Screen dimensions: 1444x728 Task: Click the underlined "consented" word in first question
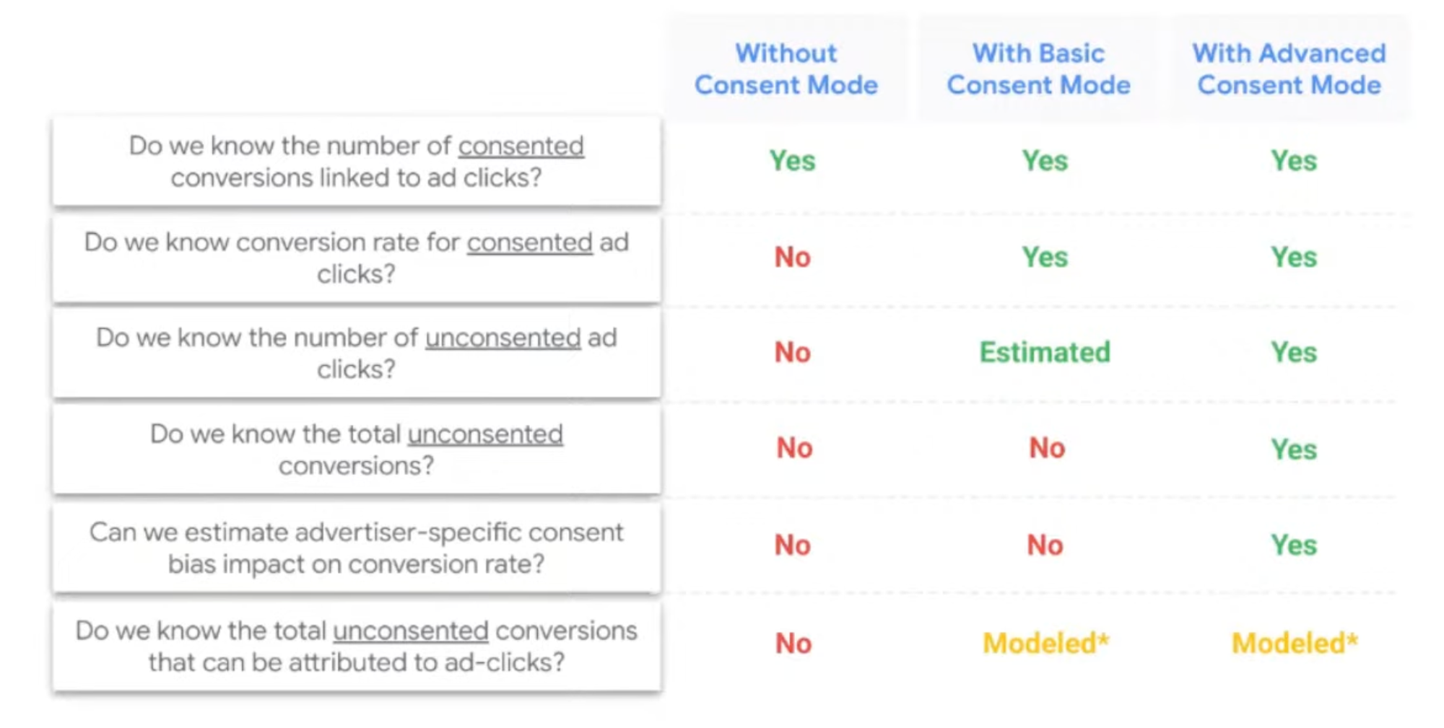pos(521,146)
